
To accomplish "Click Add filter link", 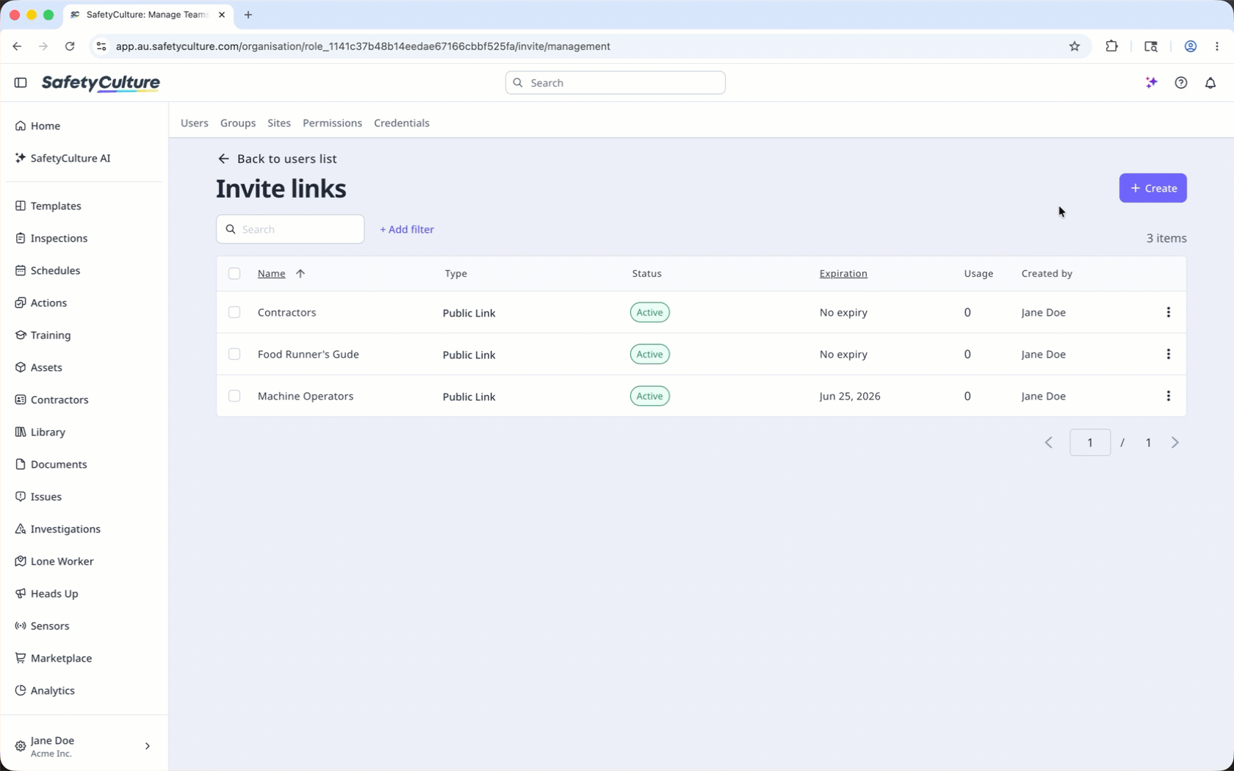I will [407, 230].
